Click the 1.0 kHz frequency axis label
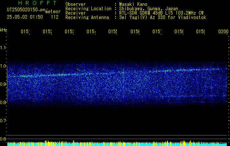The width and height of the screenshot is (230, 146). pos(3,66)
